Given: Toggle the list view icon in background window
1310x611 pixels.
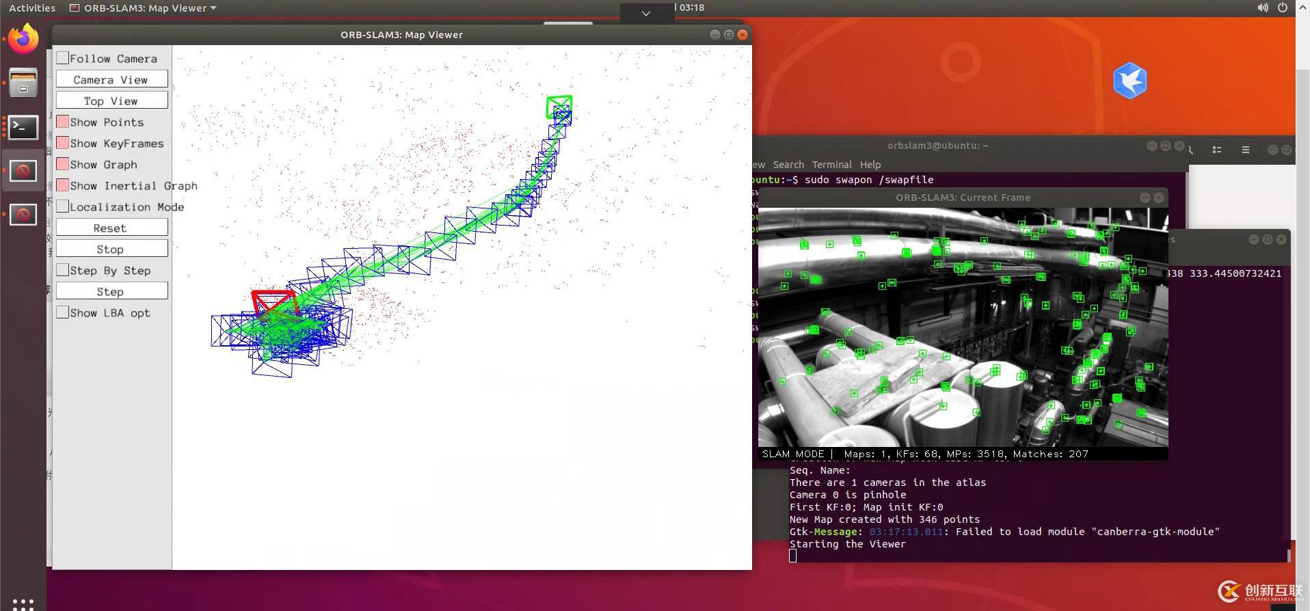Looking at the screenshot, I should [x=1217, y=150].
